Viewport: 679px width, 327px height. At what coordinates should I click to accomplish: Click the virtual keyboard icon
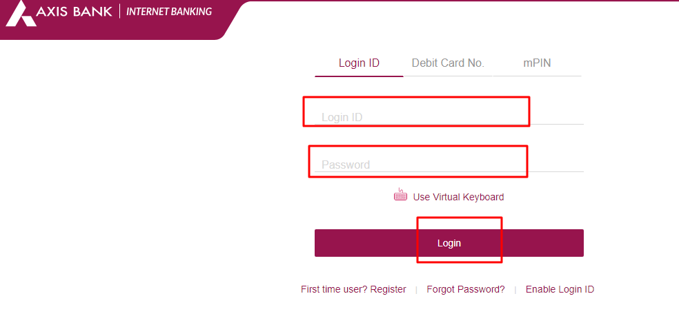click(400, 195)
